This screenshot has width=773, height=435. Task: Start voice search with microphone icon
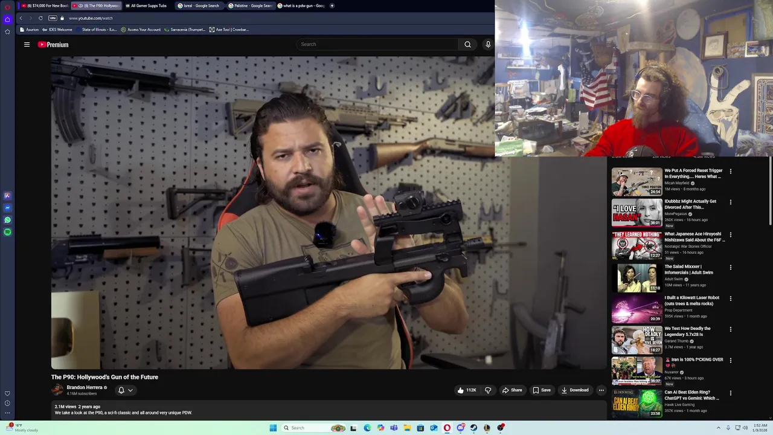(488, 44)
